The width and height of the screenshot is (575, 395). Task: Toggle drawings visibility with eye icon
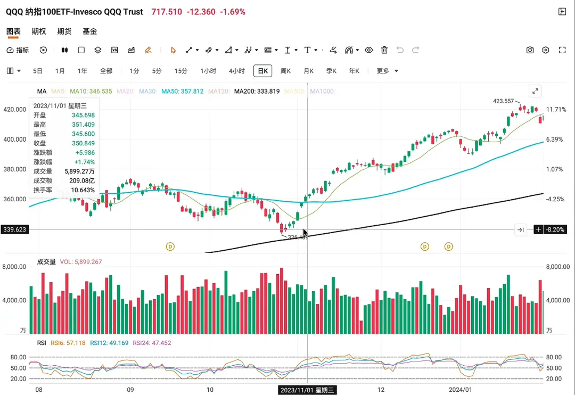369,50
